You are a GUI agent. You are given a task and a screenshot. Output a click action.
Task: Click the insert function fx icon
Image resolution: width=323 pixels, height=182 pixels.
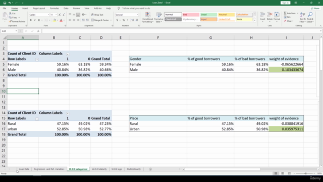tap(38, 31)
